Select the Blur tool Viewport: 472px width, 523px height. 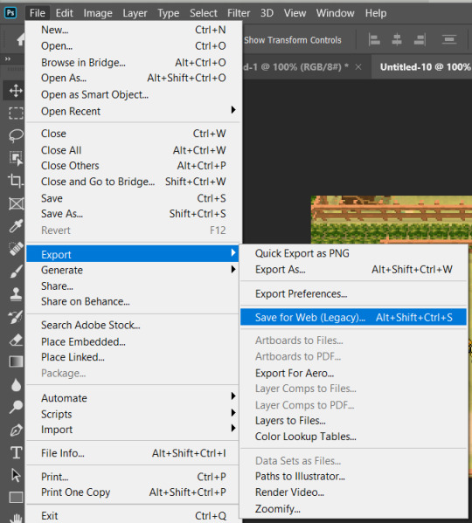point(16,384)
